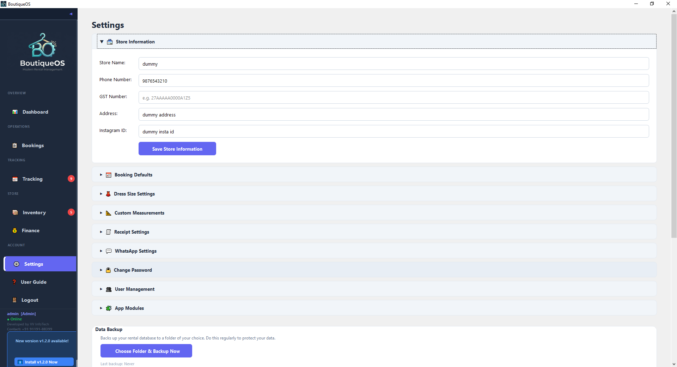Click the Inventory box icon
Image resolution: width=677 pixels, height=367 pixels.
[15, 212]
